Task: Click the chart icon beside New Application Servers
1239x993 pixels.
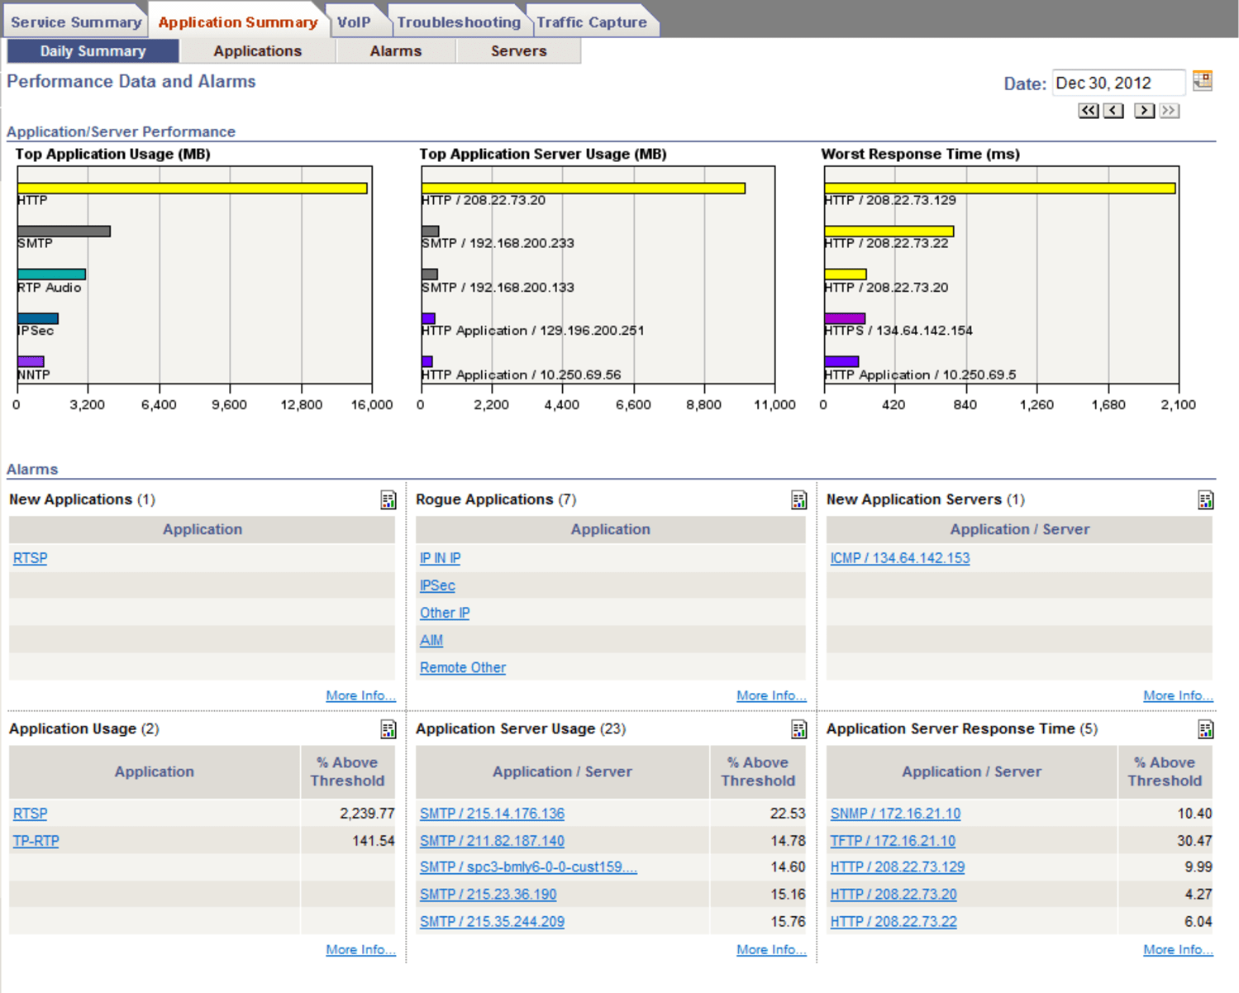Action: [x=1205, y=500]
